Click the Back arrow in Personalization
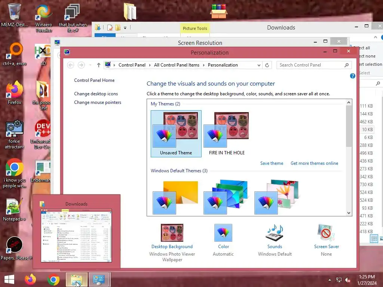Viewport: 383px width, 287px height. tap(71, 65)
